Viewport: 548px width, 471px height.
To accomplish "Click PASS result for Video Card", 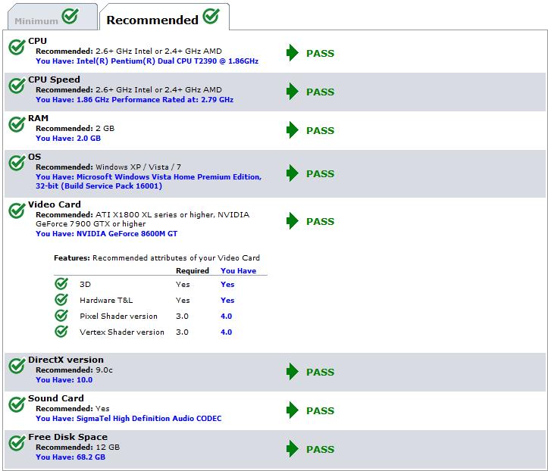I will click(x=320, y=222).
